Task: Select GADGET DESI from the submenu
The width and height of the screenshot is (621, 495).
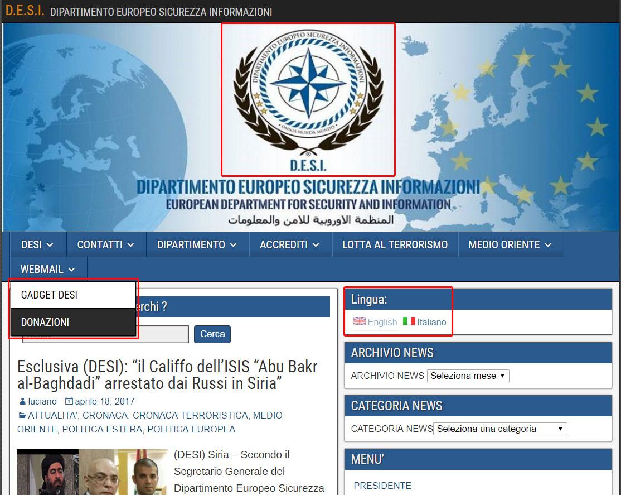Action: (x=73, y=295)
